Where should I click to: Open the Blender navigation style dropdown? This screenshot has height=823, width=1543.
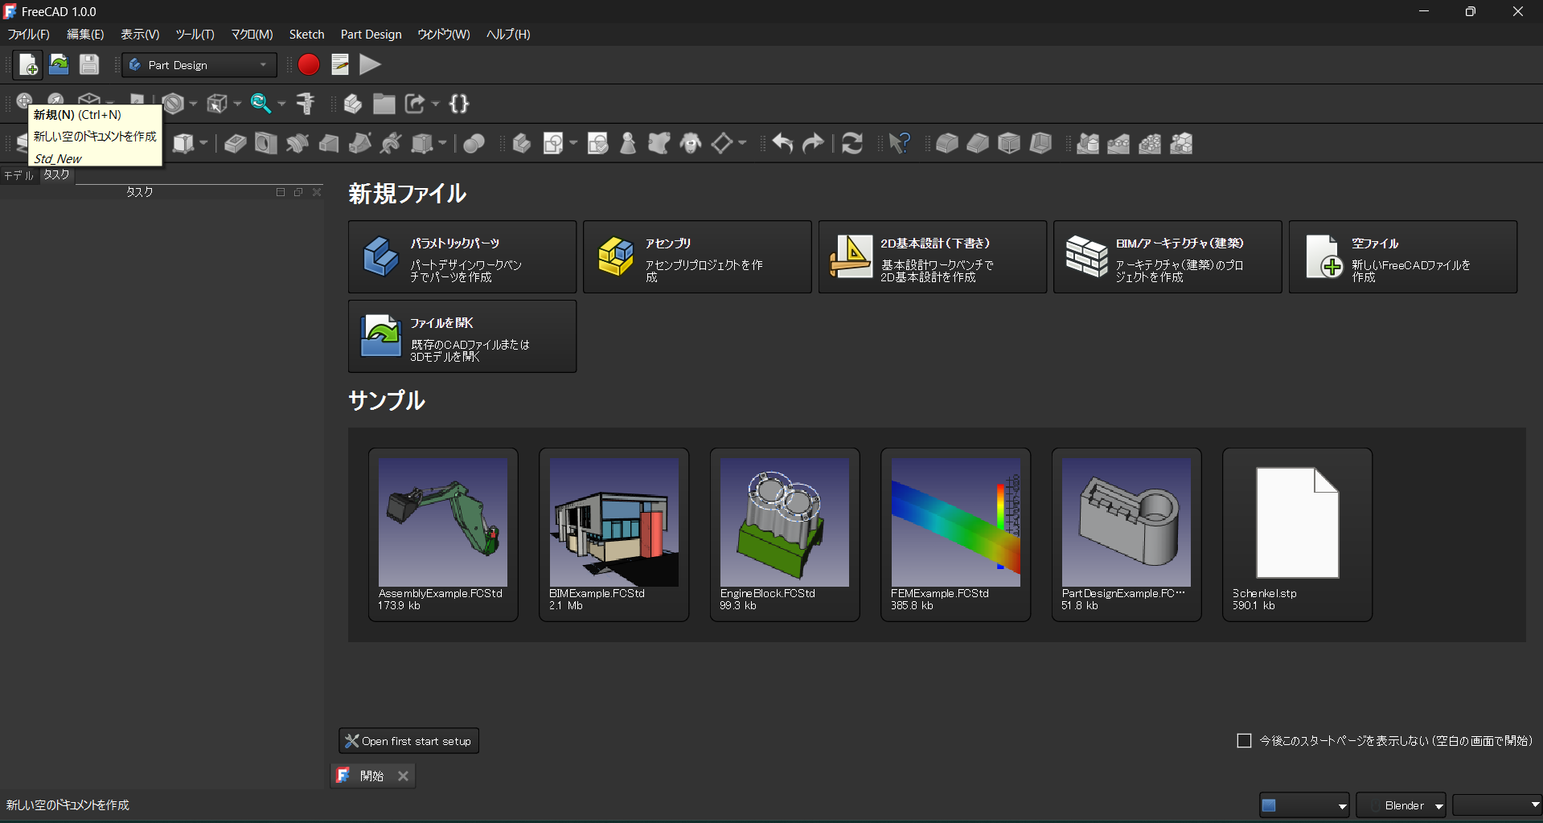pyautogui.click(x=1401, y=805)
